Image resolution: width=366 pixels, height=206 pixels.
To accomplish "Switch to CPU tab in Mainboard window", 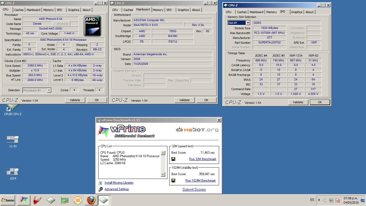I will point(115,10).
